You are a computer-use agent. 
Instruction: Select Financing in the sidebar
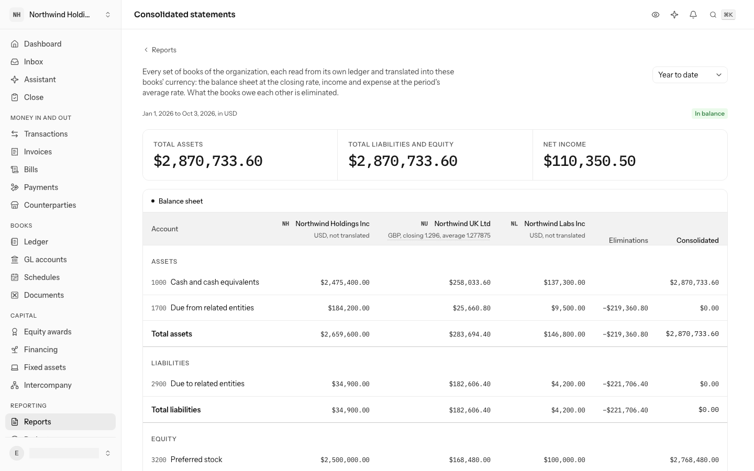[60, 350]
